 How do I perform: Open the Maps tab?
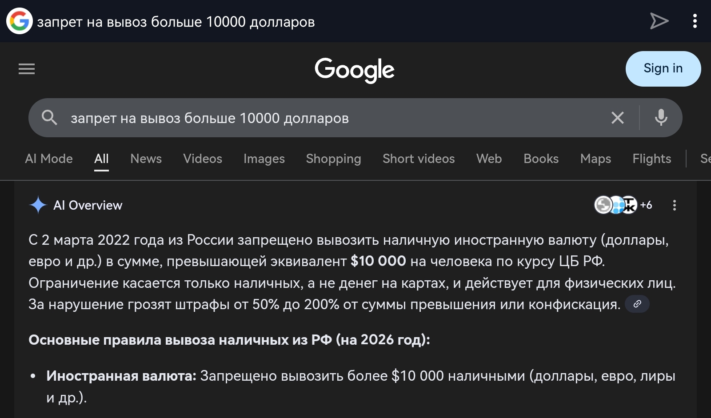click(596, 159)
